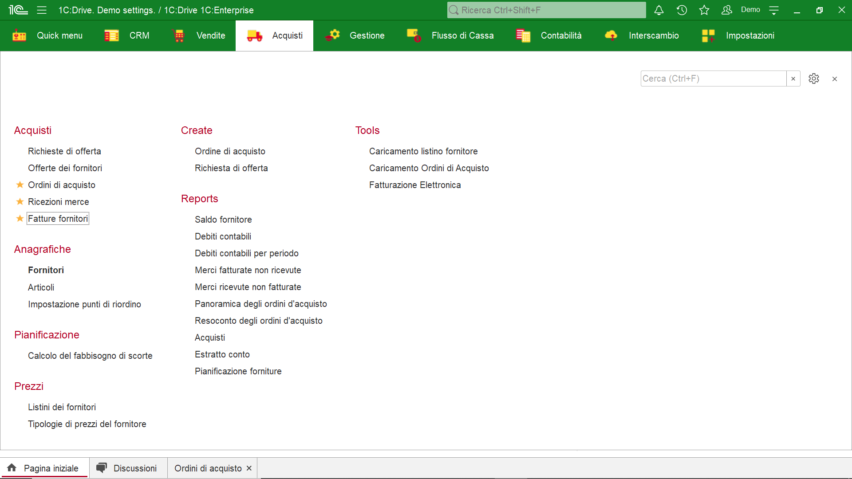Screen dimensions: 852x479
Task: Open Impostazione punti di riordino
Action: (84, 304)
